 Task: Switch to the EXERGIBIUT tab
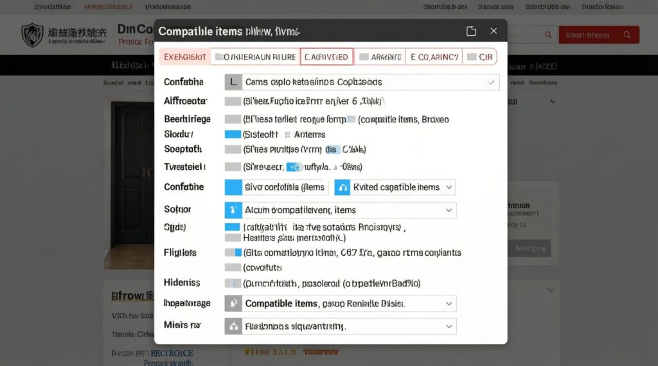[184, 57]
